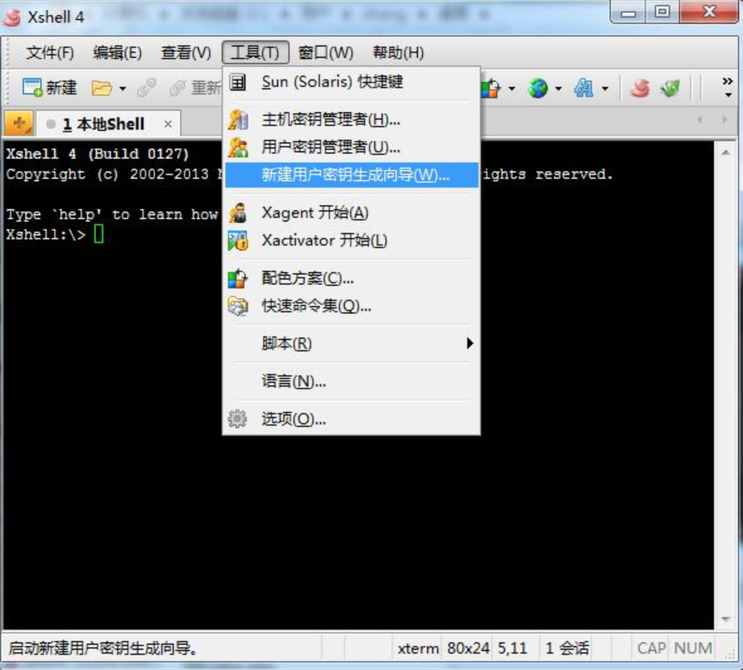The height and width of the screenshot is (670, 743).
Task: Click the options gear icon
Action: (237, 419)
